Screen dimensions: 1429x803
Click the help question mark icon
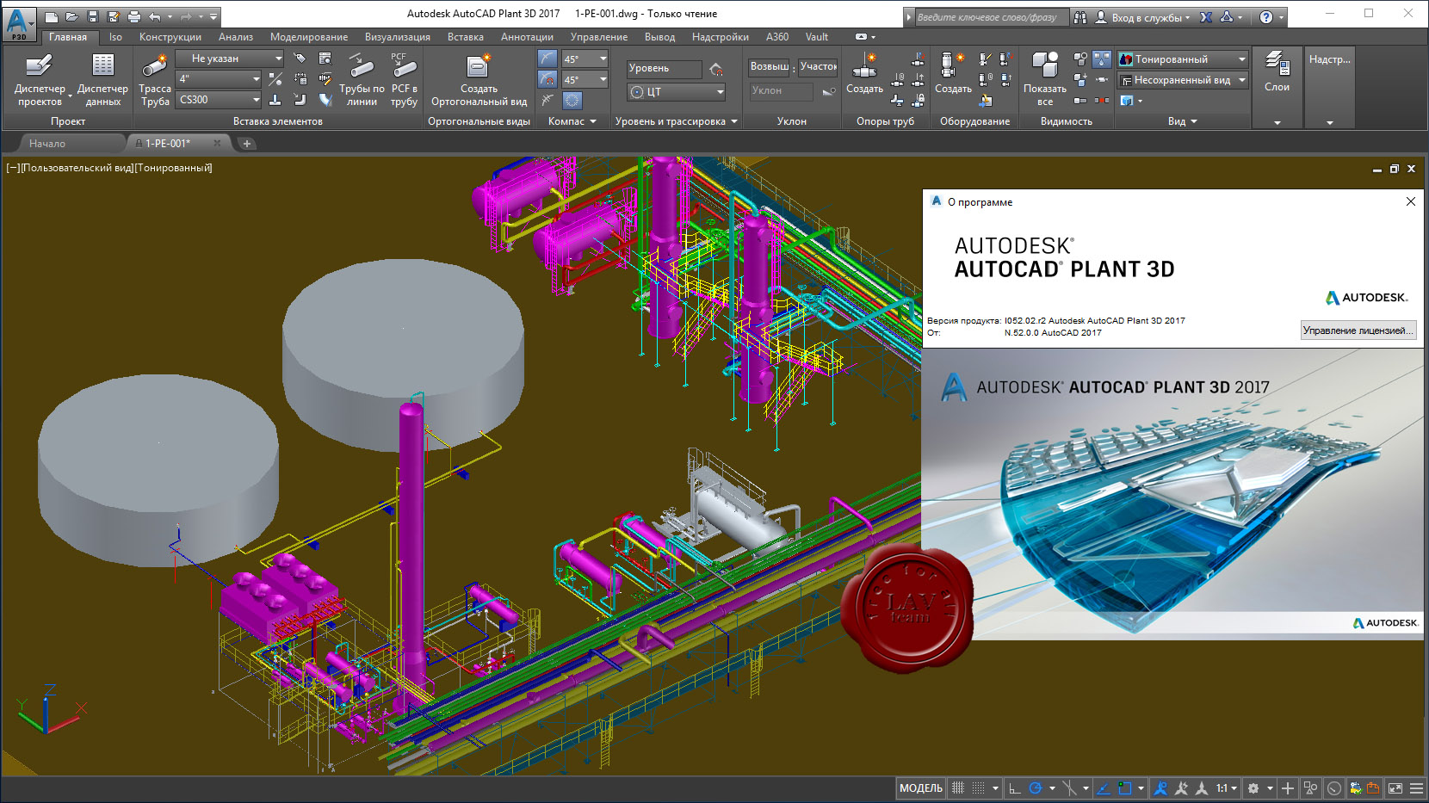coord(1265,17)
